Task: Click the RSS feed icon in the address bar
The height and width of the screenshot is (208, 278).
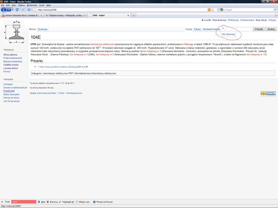Action: (x=209, y=10)
